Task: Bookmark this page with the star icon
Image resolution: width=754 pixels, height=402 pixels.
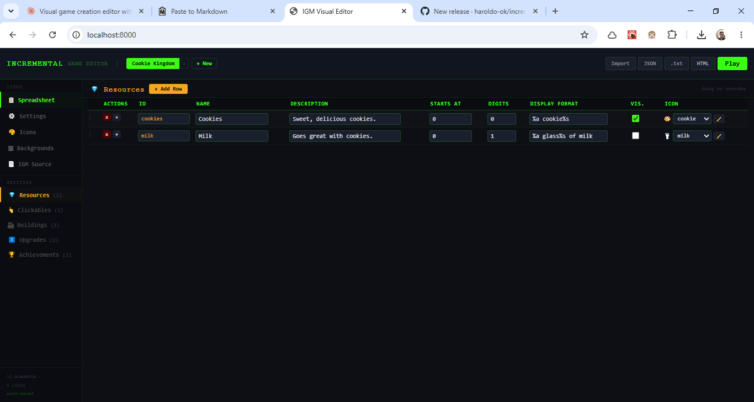Action: [585, 35]
